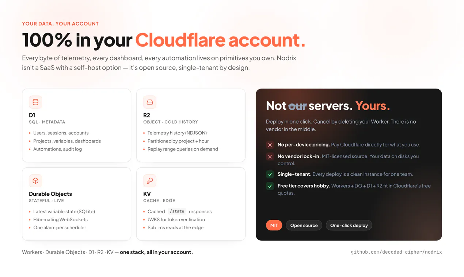Click 'one stack, all in your account.' footer text

click(x=156, y=252)
